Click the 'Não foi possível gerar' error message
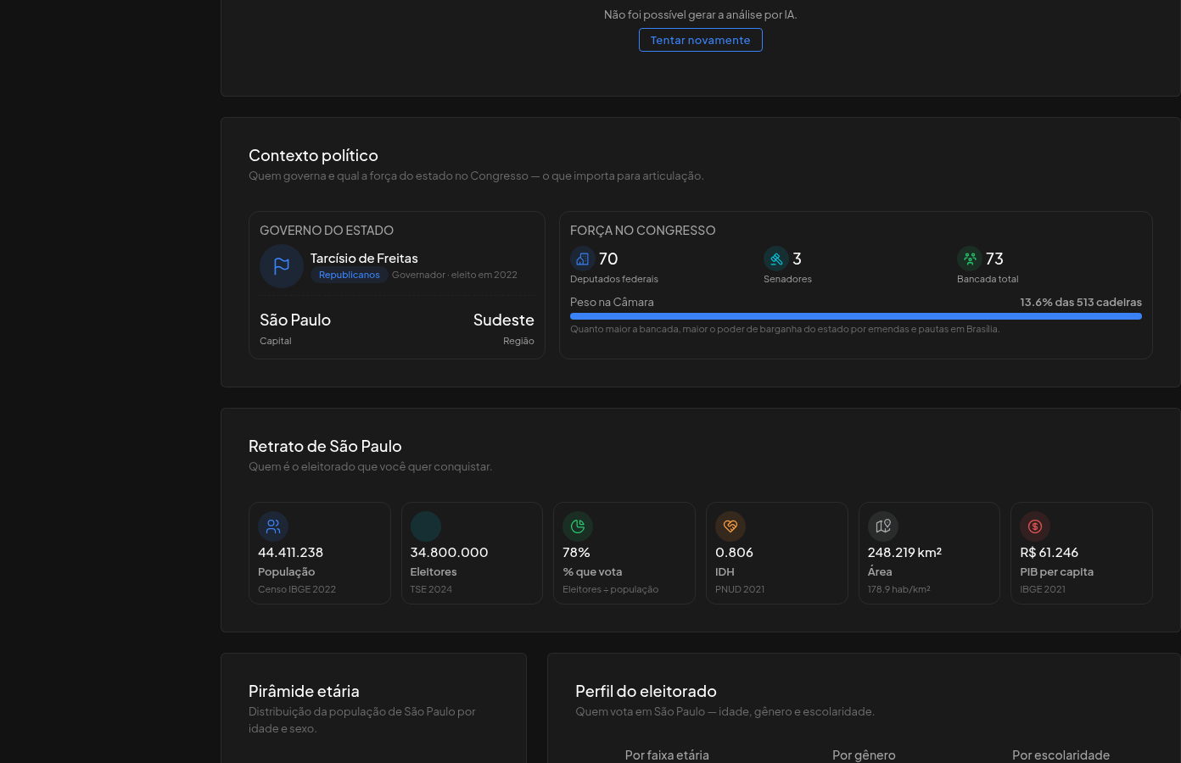 (701, 14)
